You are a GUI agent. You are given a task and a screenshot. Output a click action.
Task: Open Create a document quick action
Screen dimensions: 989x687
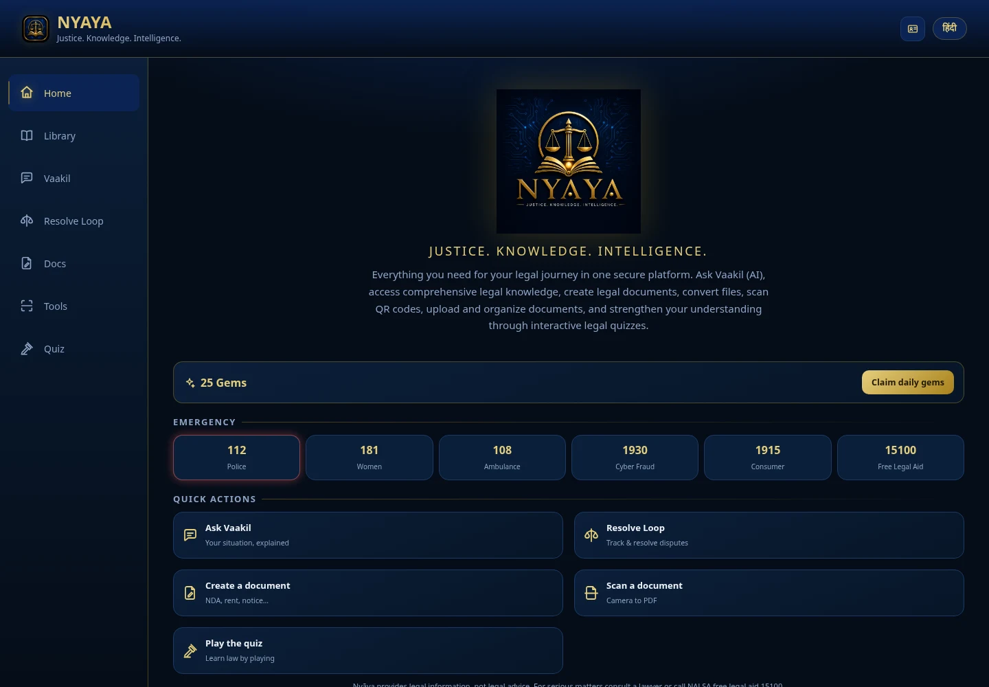(368, 593)
